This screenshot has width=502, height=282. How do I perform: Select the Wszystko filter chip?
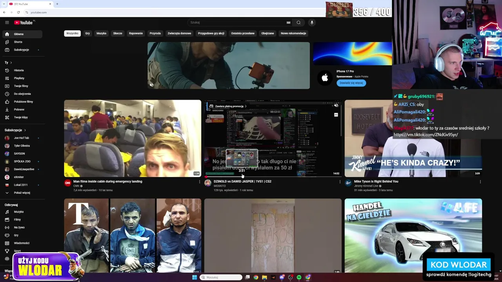[x=72, y=33]
